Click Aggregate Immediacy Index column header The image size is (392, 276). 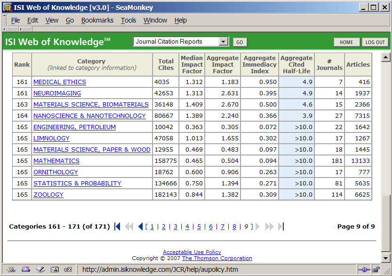[259, 65]
